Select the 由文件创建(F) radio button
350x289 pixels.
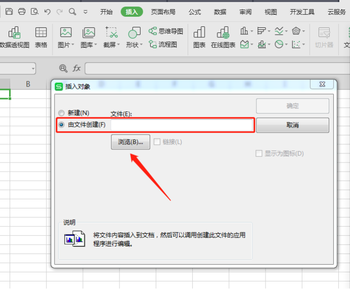[x=61, y=125]
